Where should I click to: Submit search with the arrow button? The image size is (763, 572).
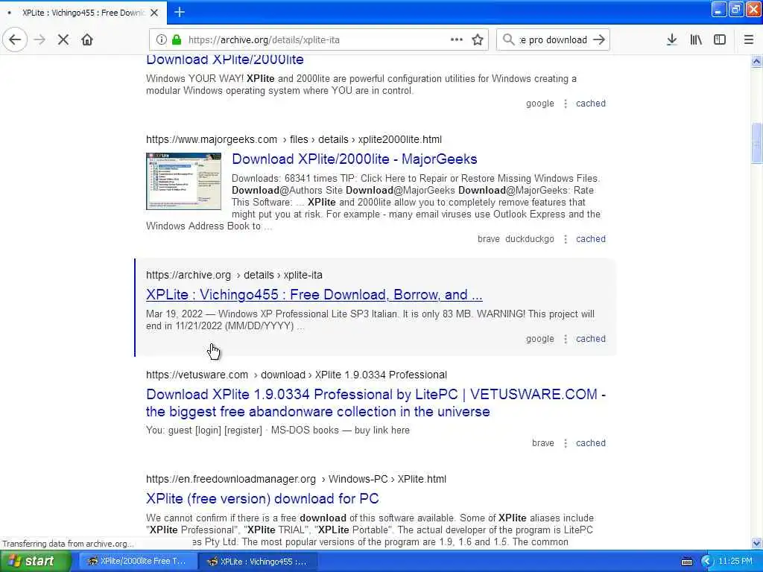[599, 40]
